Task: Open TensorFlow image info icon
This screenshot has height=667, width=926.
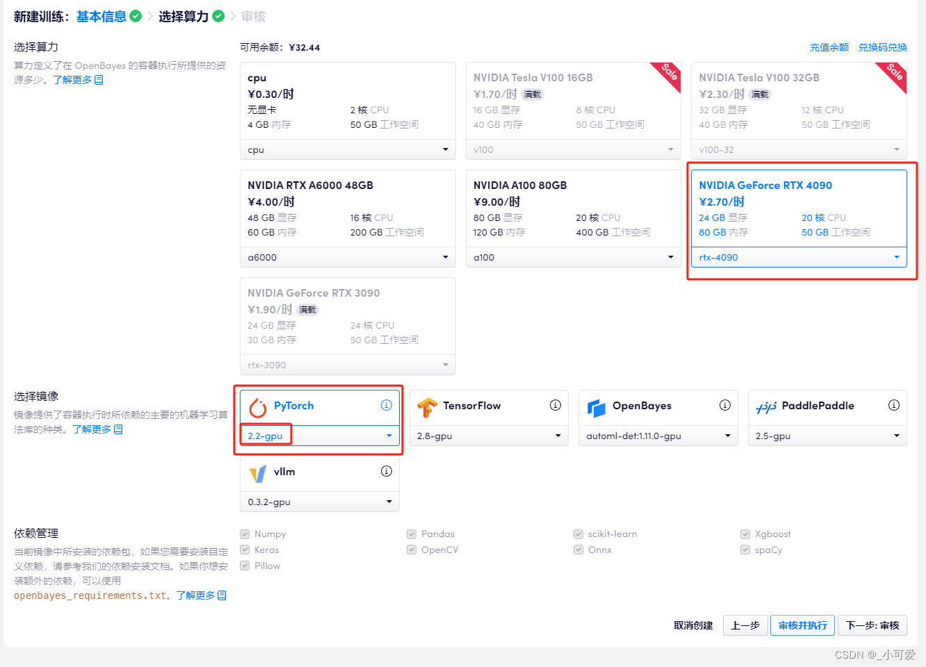Action: pos(555,405)
